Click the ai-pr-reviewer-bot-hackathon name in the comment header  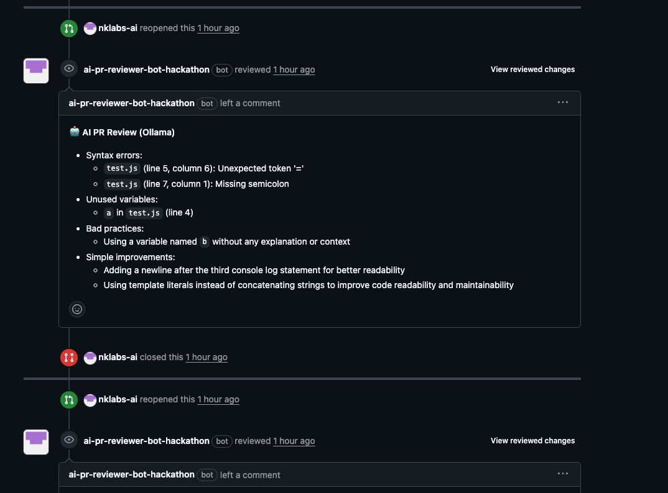coord(132,103)
